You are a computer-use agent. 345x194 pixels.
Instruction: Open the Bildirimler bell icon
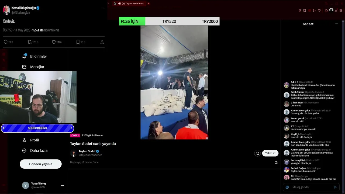pos(24,56)
